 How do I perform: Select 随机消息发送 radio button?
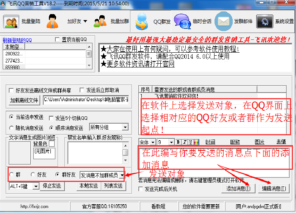pyautogui.click(x=11, y=128)
